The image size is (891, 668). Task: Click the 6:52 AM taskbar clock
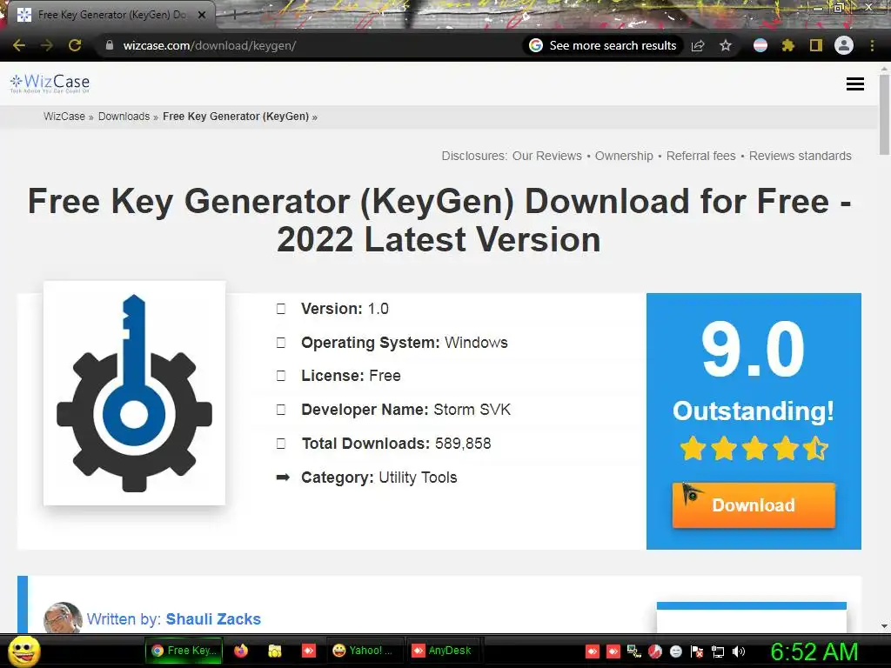814,651
